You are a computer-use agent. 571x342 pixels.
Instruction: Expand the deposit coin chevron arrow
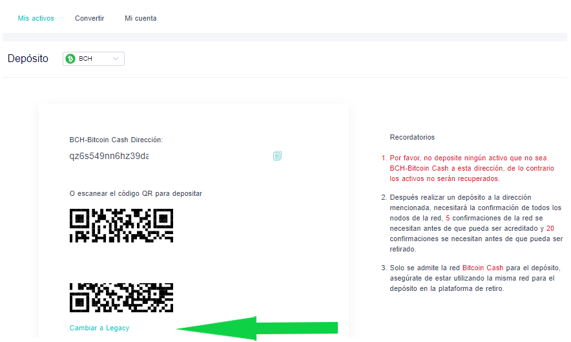[116, 59]
